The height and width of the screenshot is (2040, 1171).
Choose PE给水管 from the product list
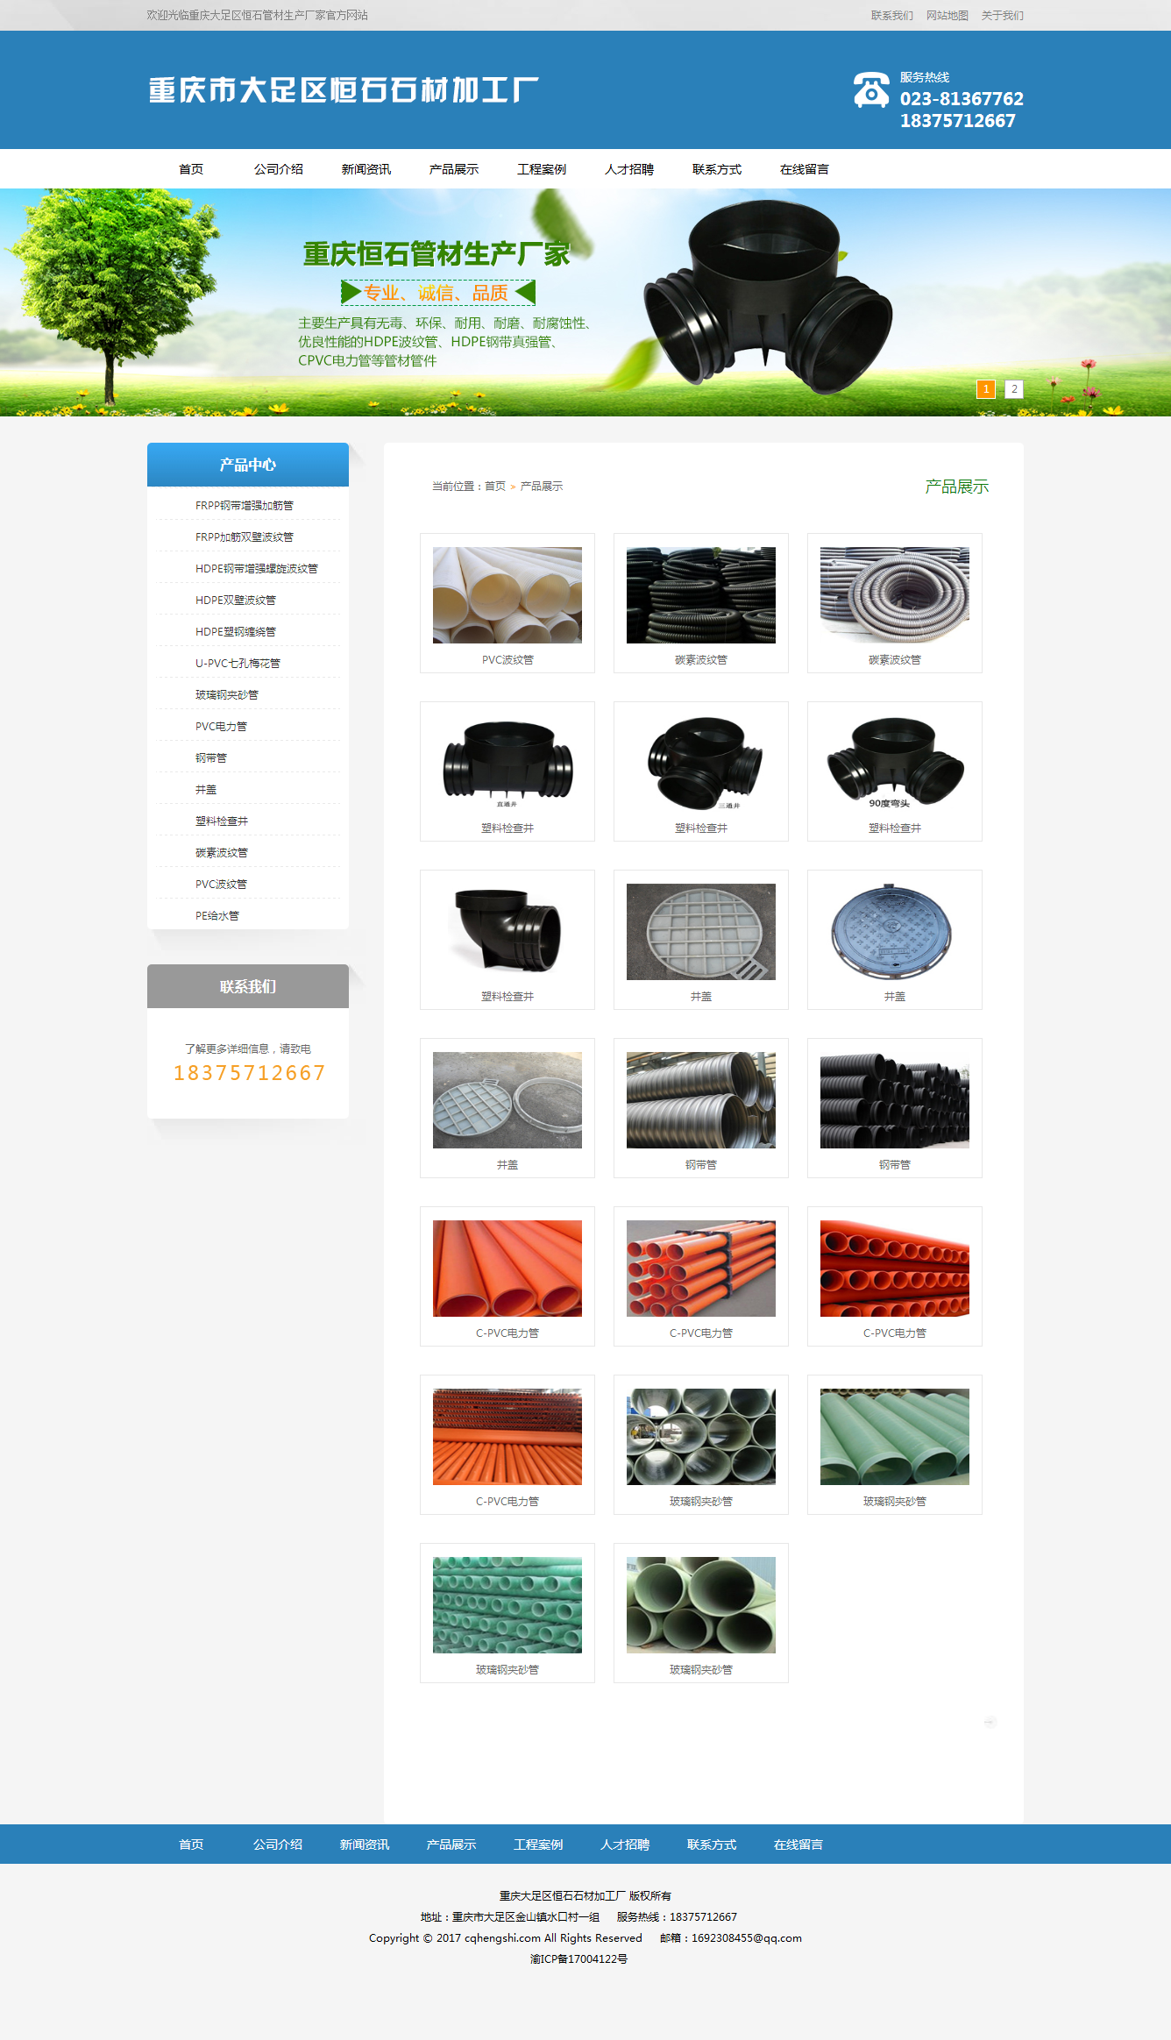coord(216,916)
